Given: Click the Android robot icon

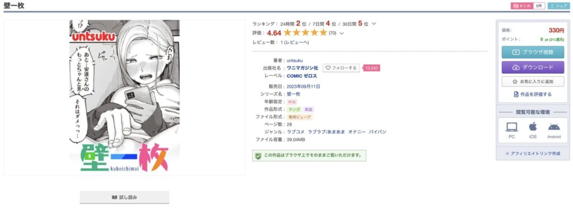Looking at the screenshot, I should pos(554,127).
